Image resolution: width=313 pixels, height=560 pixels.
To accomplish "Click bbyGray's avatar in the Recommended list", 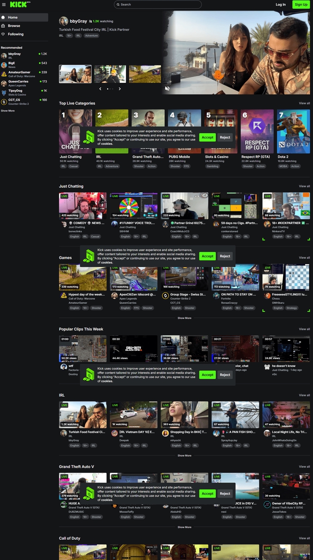I will (x=4, y=56).
